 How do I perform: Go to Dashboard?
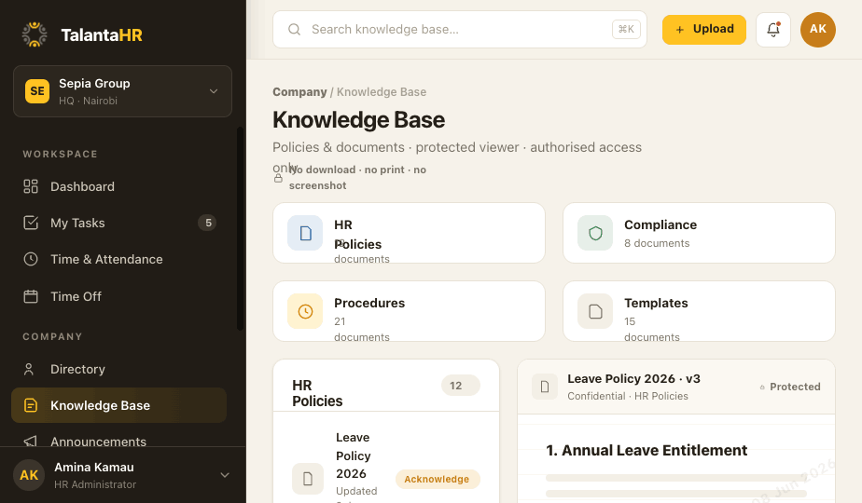(x=118, y=186)
